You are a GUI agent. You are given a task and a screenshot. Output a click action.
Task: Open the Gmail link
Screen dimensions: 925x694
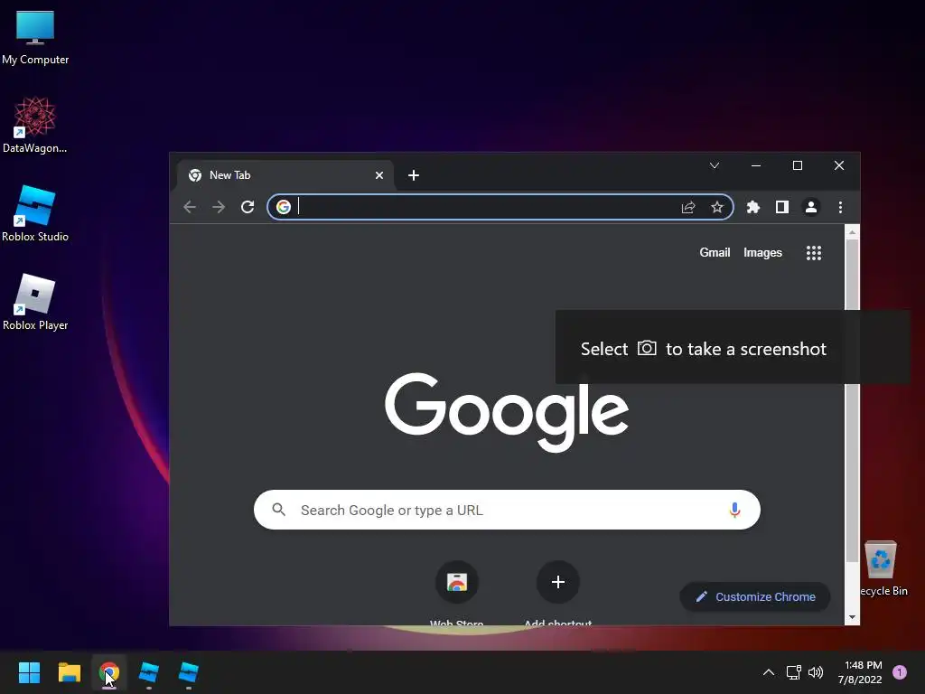tap(715, 253)
